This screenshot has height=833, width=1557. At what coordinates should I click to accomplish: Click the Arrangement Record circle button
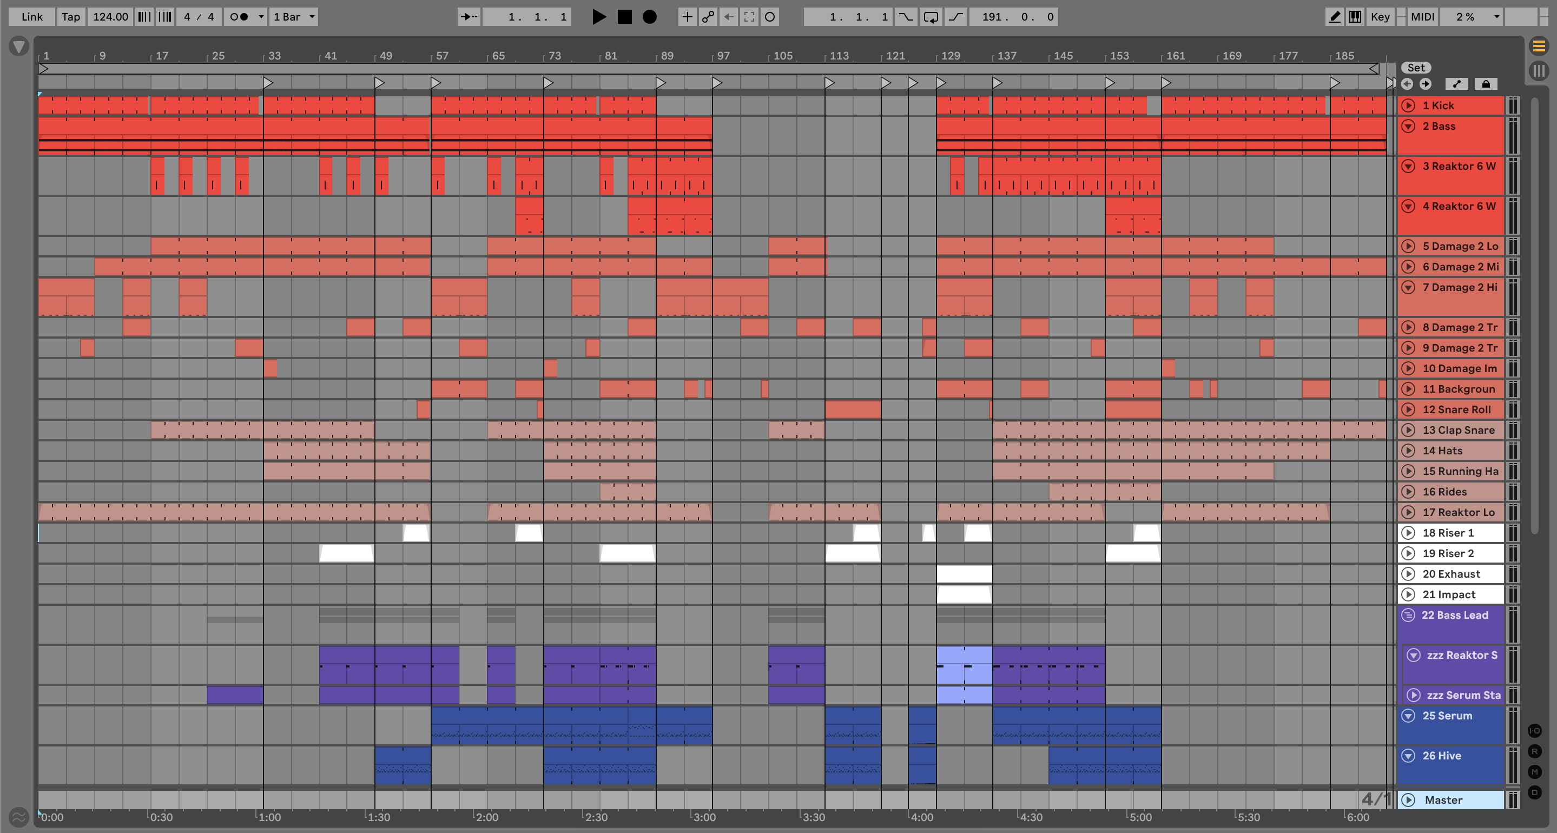[x=649, y=17]
